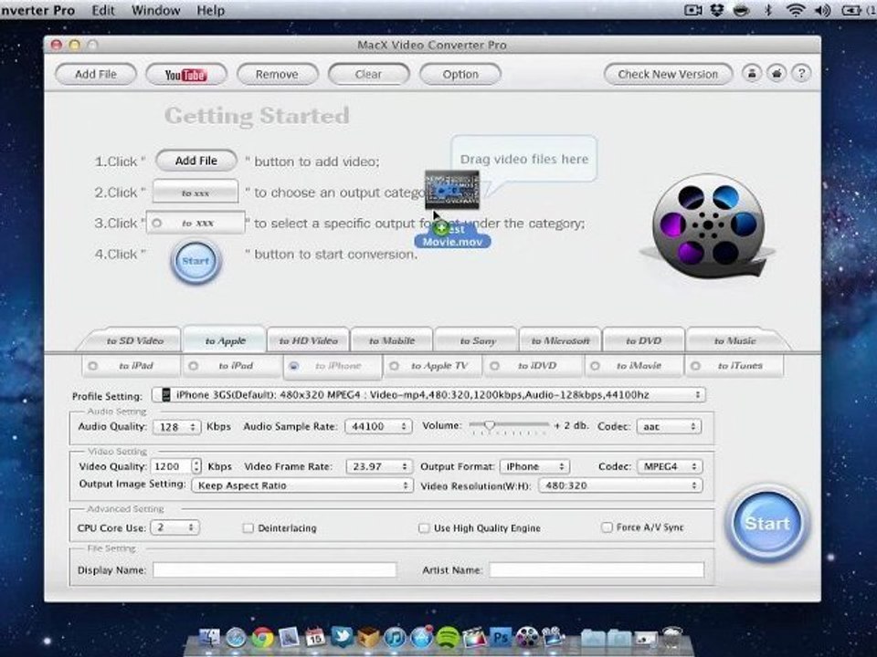Open help with the question mark icon
This screenshot has height=657, width=877.
pos(801,73)
